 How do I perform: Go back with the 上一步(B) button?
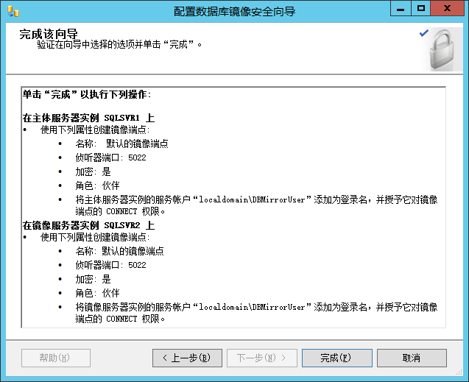186,358
